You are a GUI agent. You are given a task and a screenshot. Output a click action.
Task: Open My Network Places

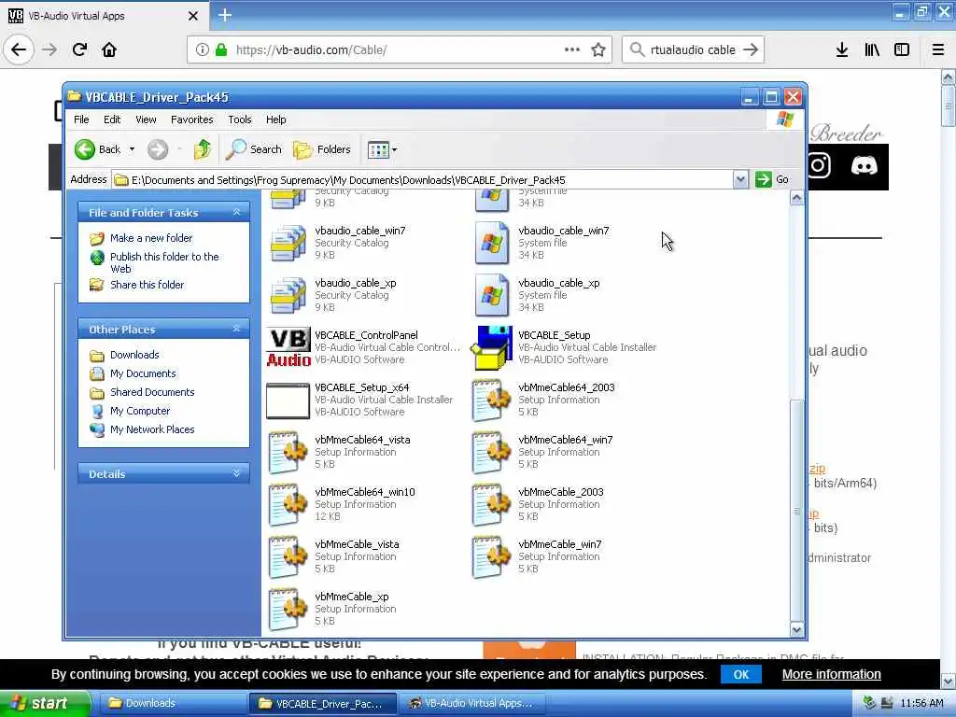[152, 429]
